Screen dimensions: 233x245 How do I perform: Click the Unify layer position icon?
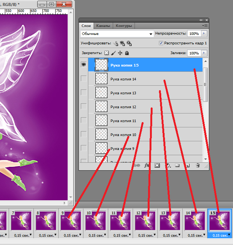click(x=116, y=43)
